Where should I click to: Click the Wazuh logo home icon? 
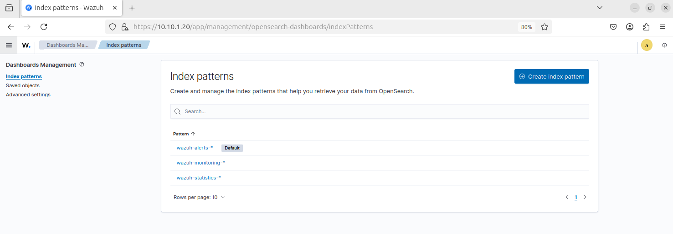tap(26, 45)
